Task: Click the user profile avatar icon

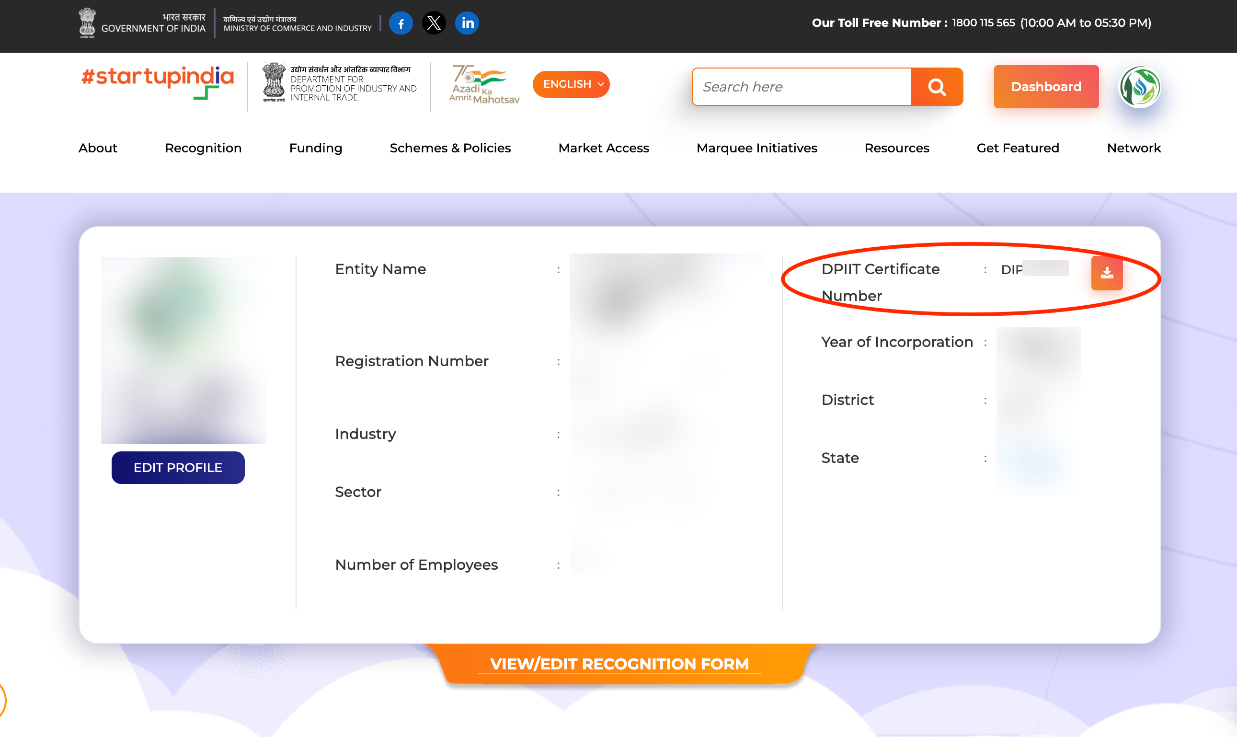Action: (1140, 87)
